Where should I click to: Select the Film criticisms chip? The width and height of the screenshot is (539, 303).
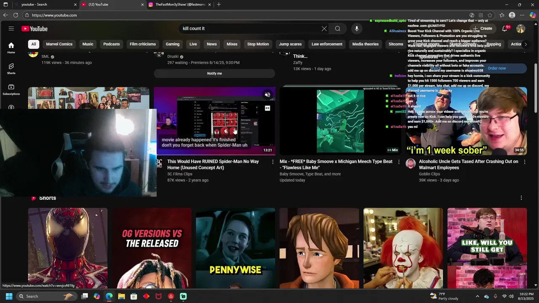tap(143, 44)
